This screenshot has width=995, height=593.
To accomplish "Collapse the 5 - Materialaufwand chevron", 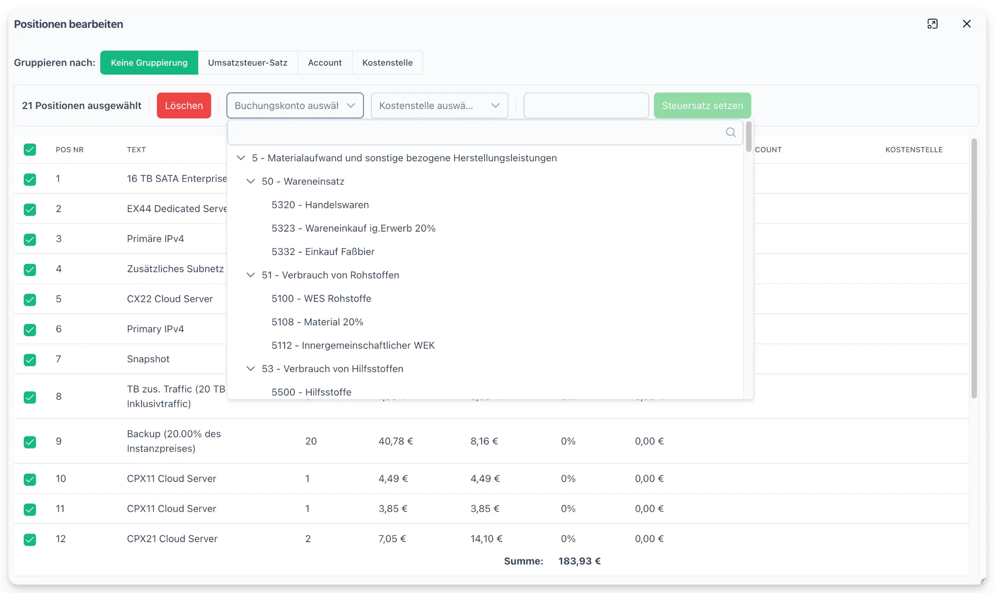I will [x=241, y=158].
